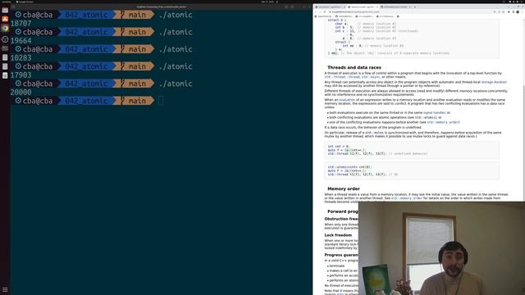Image resolution: width=525 pixels, height=295 pixels.
Task: Click terminal output 20000
Action: (21, 93)
